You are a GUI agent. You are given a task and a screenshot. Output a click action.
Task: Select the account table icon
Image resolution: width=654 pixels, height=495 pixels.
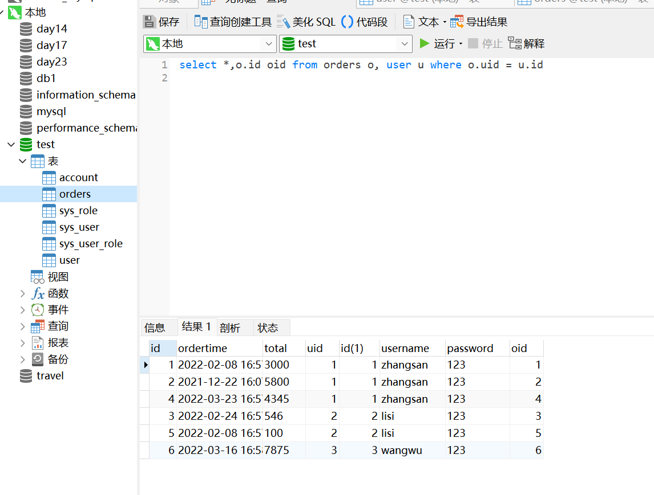coord(49,178)
